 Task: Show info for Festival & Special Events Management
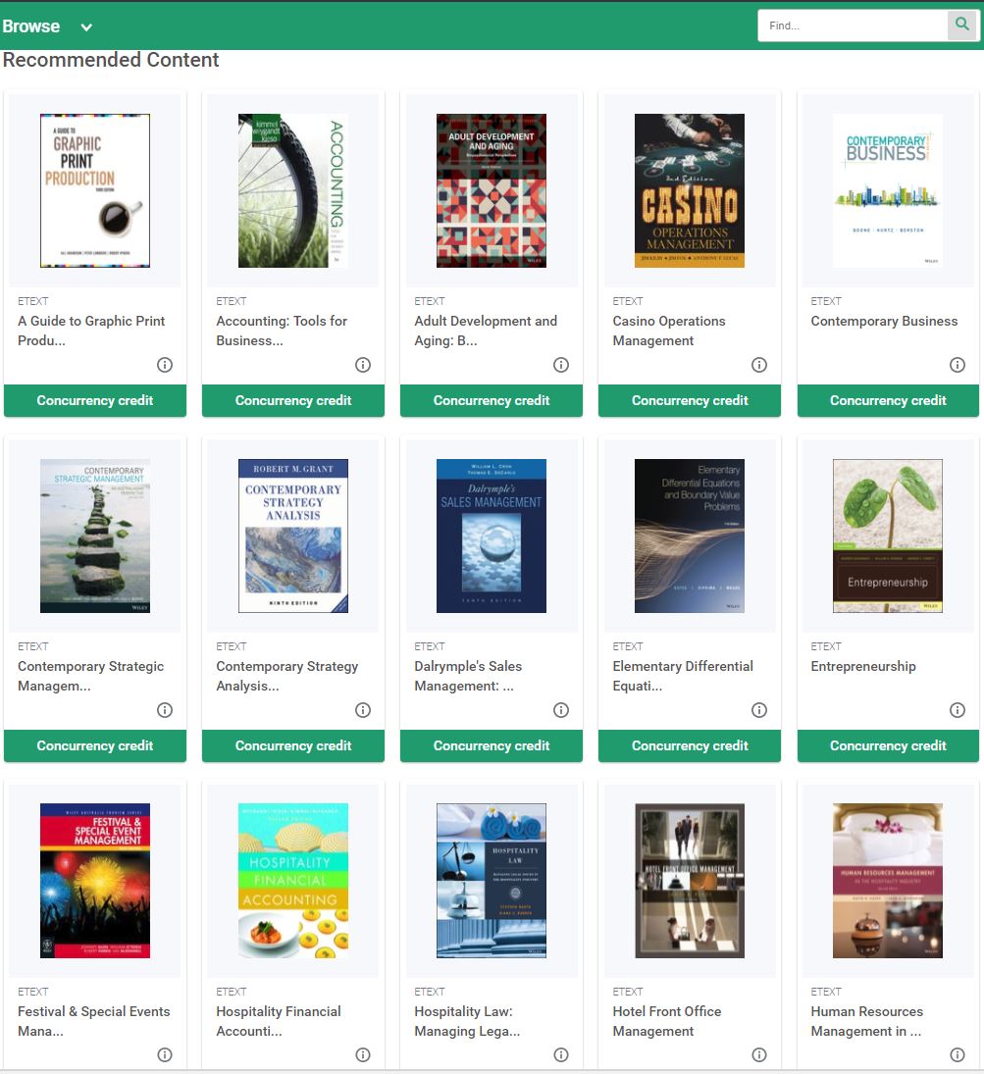(165, 1054)
